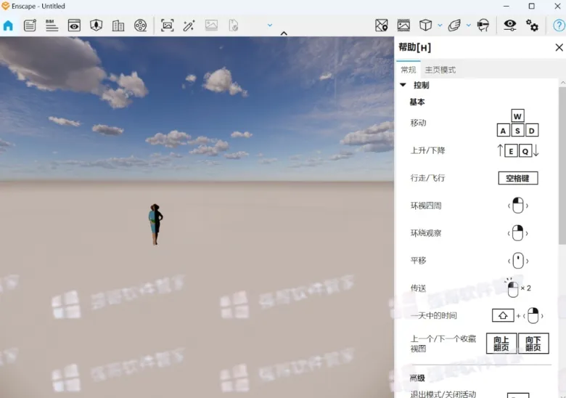Select the 常规 tab
This screenshot has height=398, width=566.
(409, 70)
